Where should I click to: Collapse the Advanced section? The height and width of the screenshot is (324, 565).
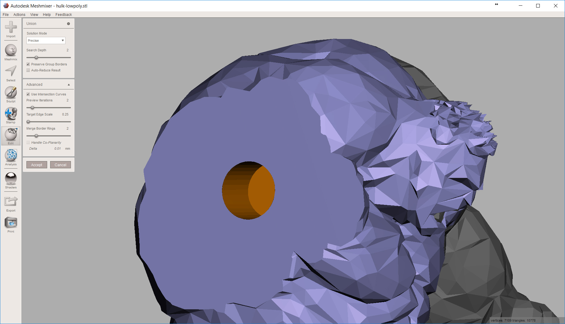click(x=68, y=84)
